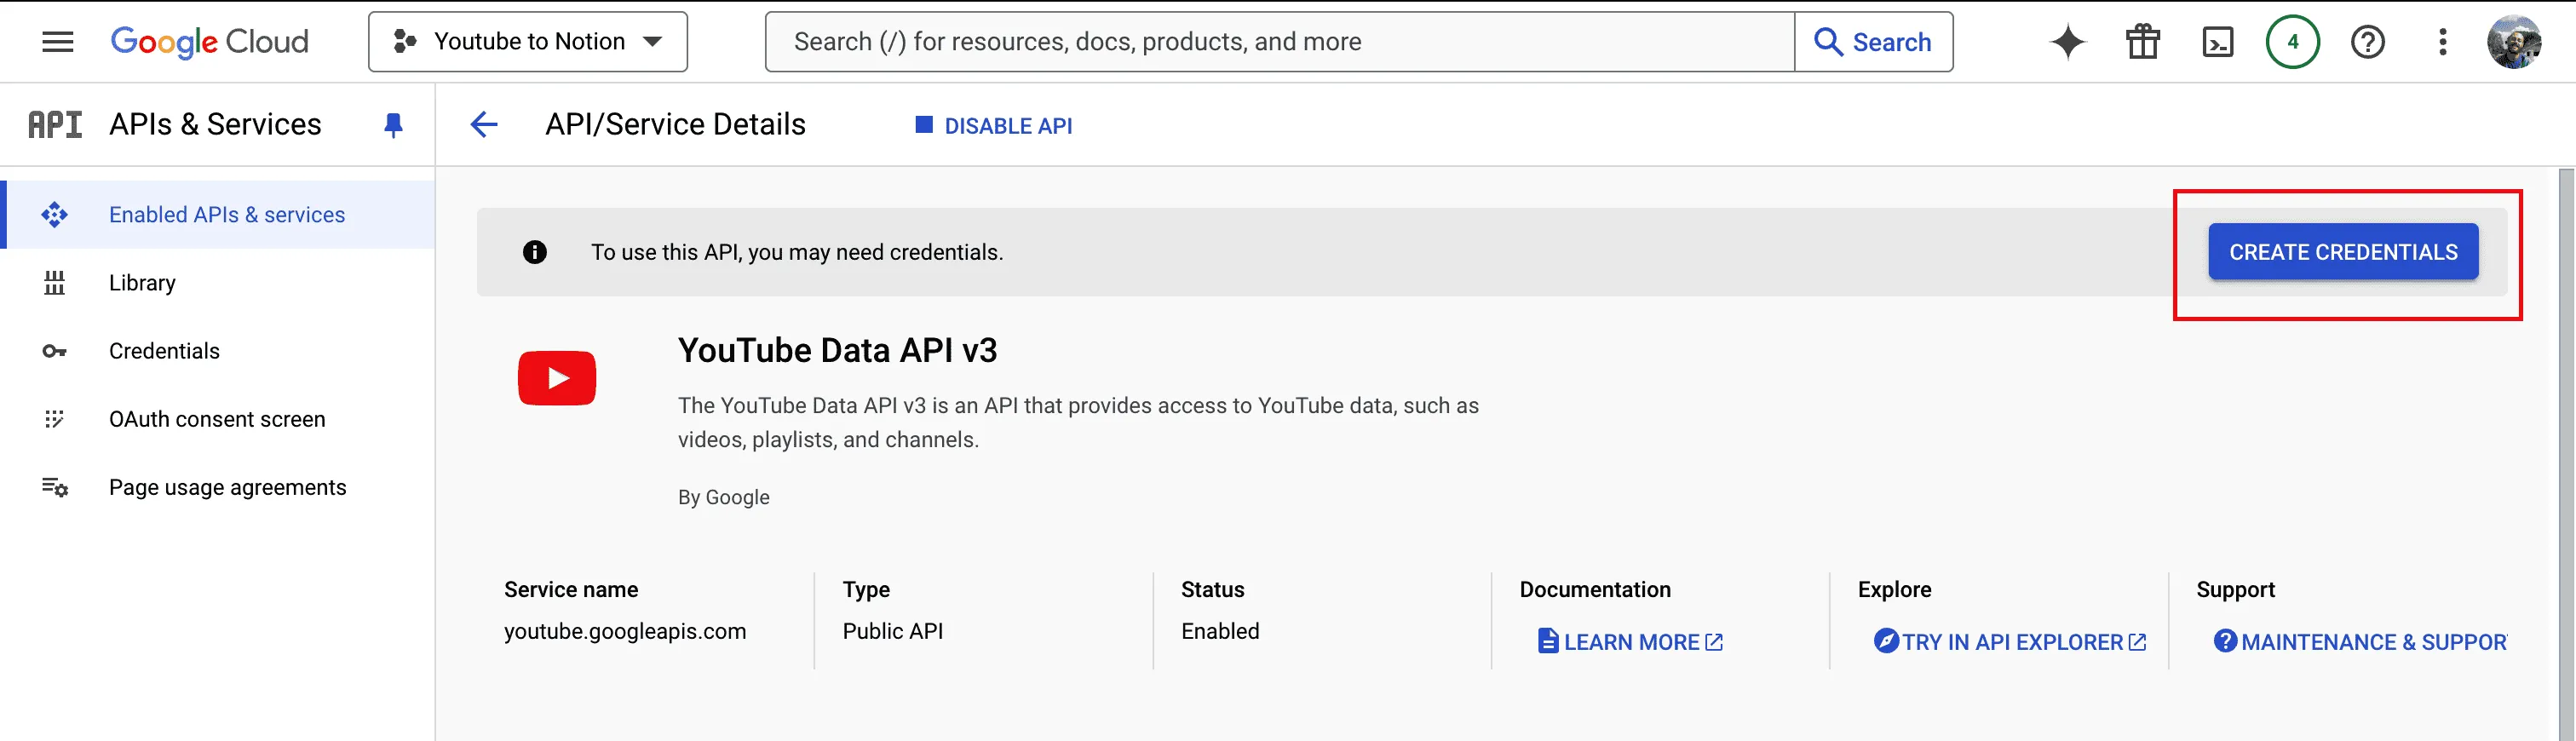
Task: Click the Library grid icon
Action: pos(55,283)
